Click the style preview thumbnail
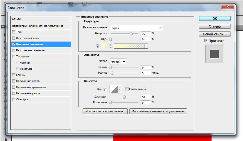The height and width of the screenshot is (141, 243). point(214,54)
